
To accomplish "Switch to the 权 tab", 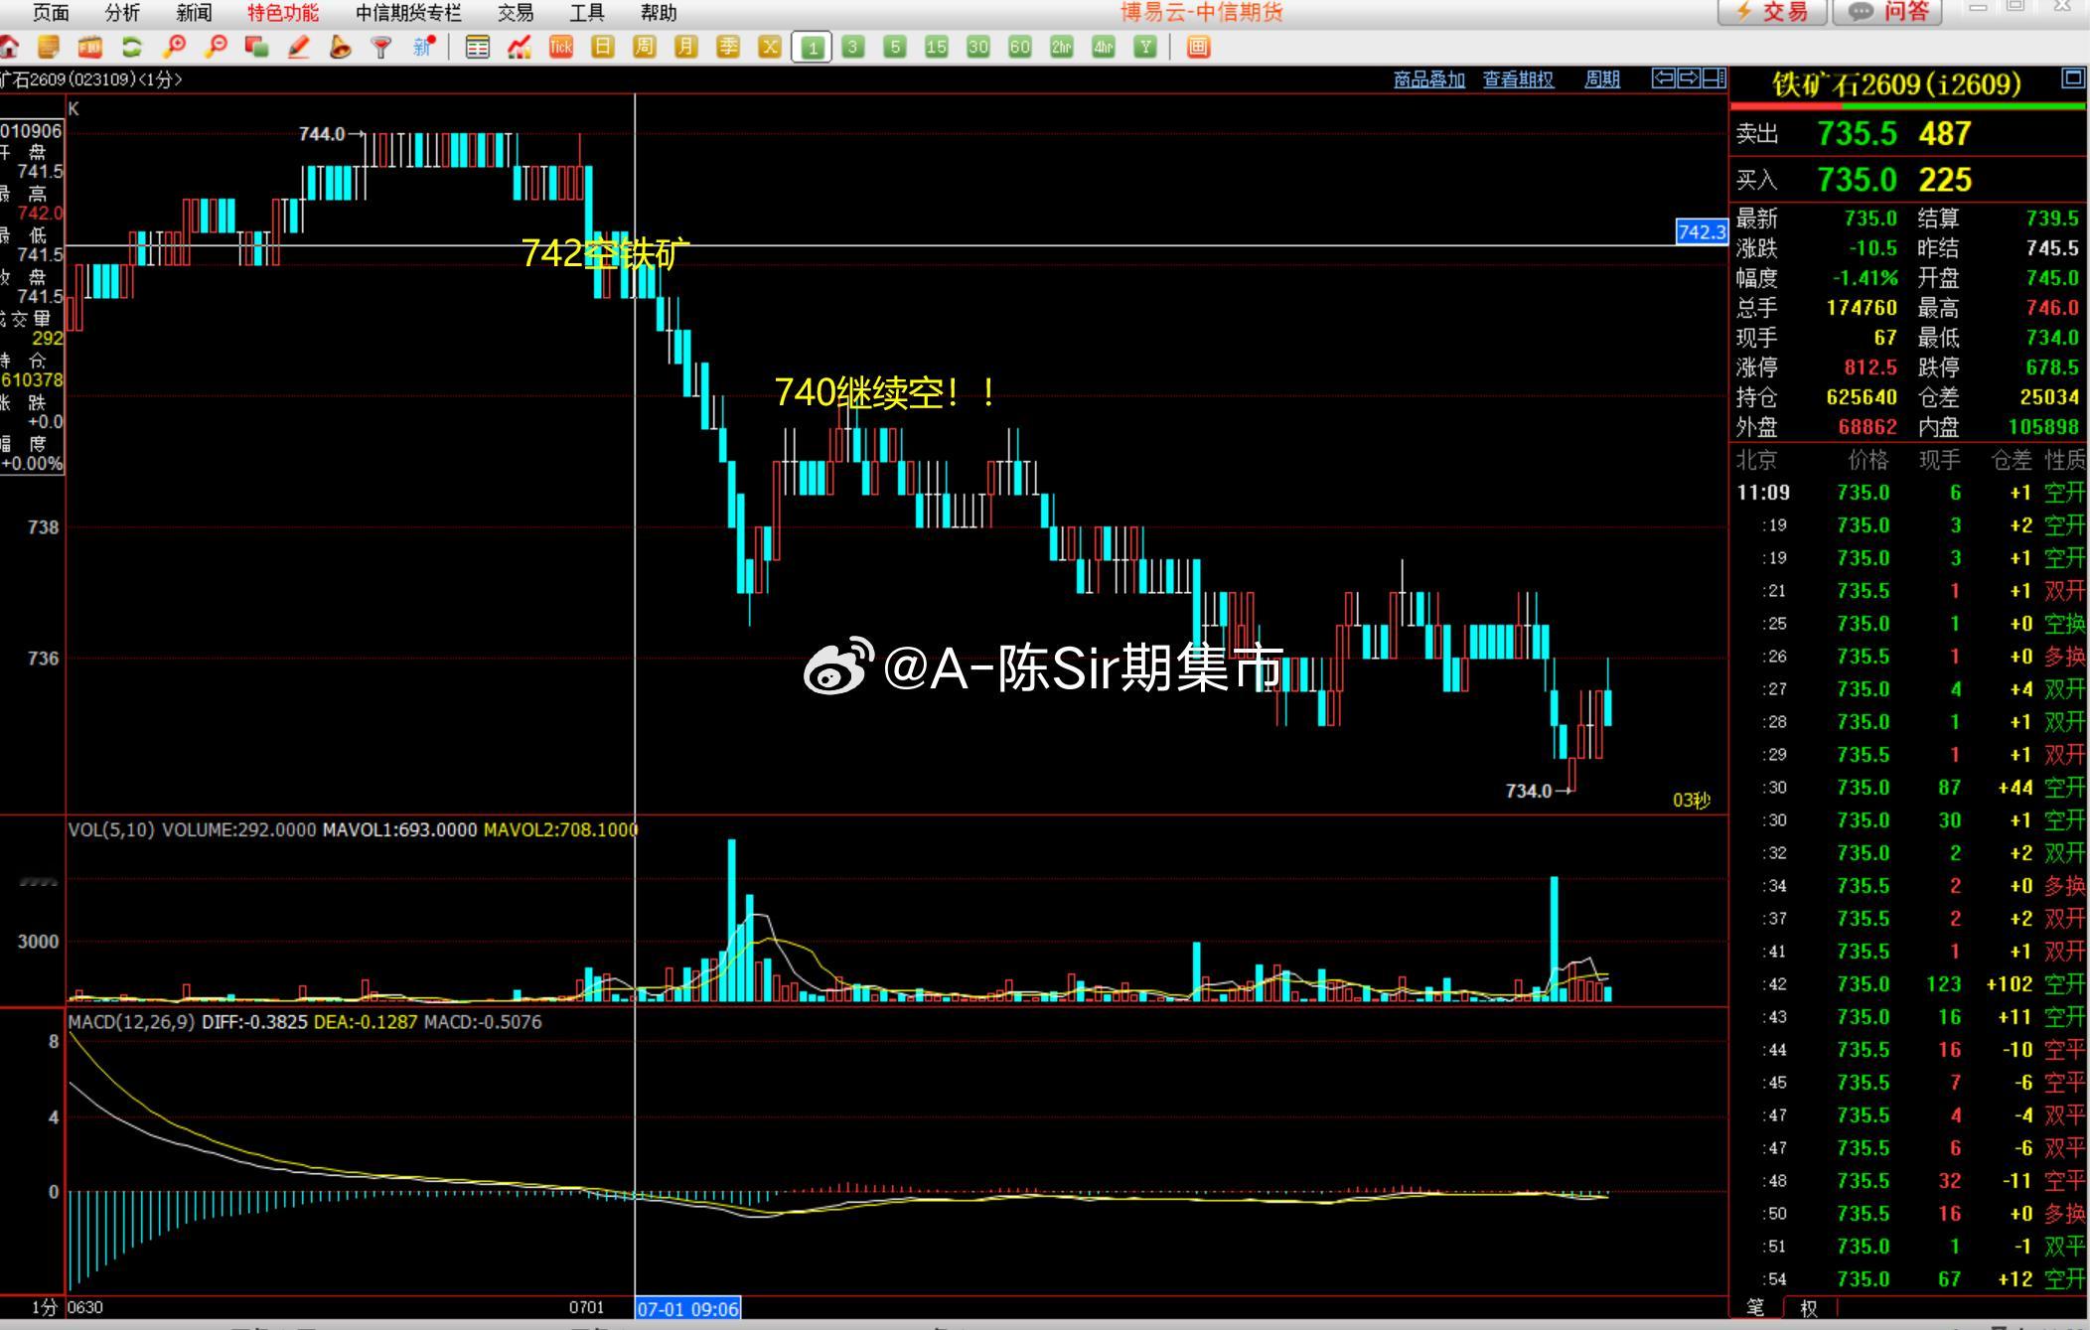I will point(1809,1308).
